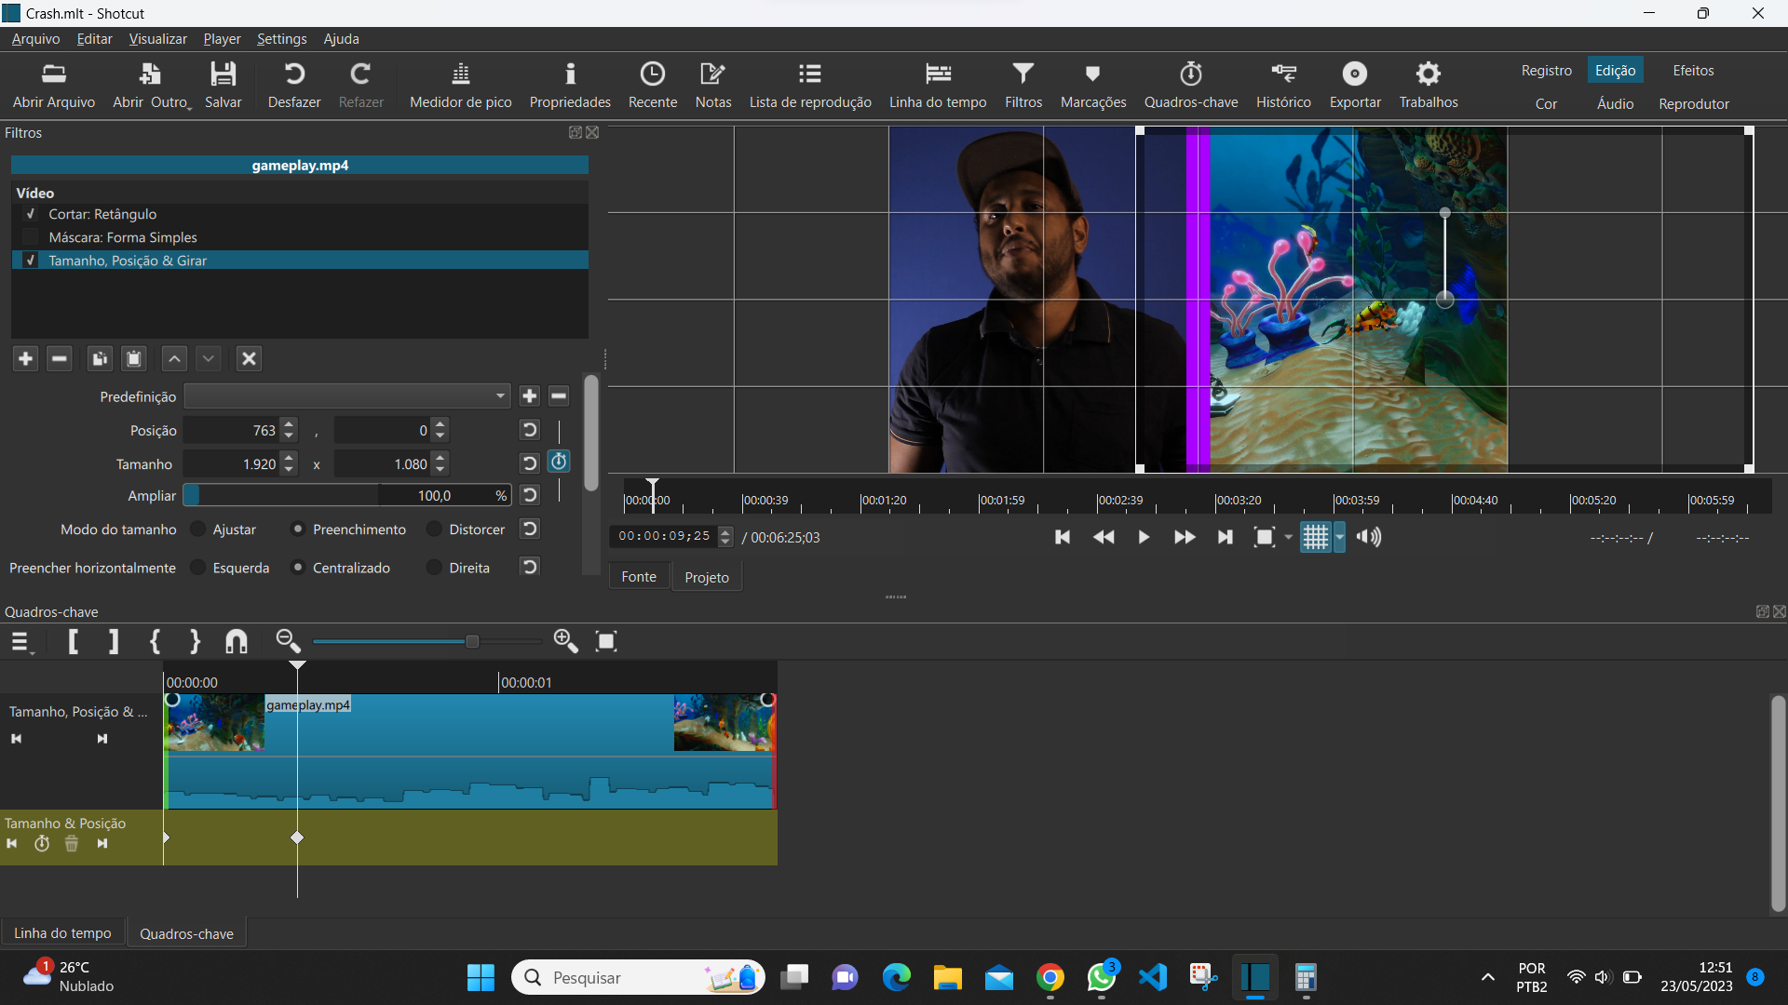The height and width of the screenshot is (1005, 1788).
Task: Open the Notas panel
Action: (713, 85)
